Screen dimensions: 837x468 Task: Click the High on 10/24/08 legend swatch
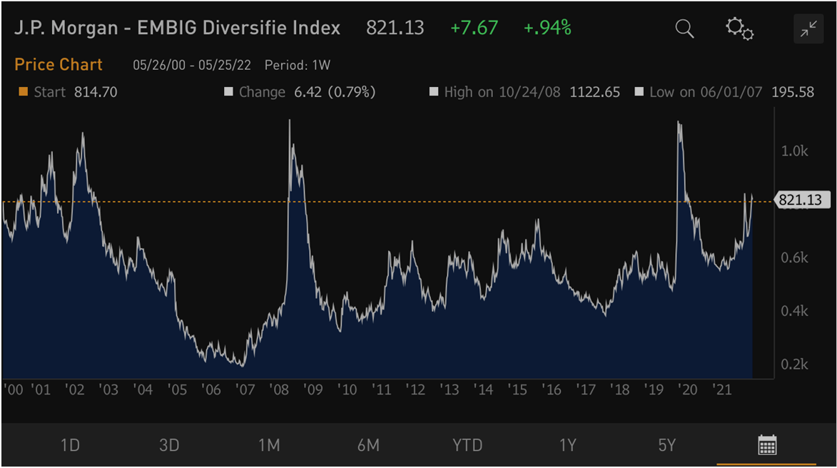[434, 92]
